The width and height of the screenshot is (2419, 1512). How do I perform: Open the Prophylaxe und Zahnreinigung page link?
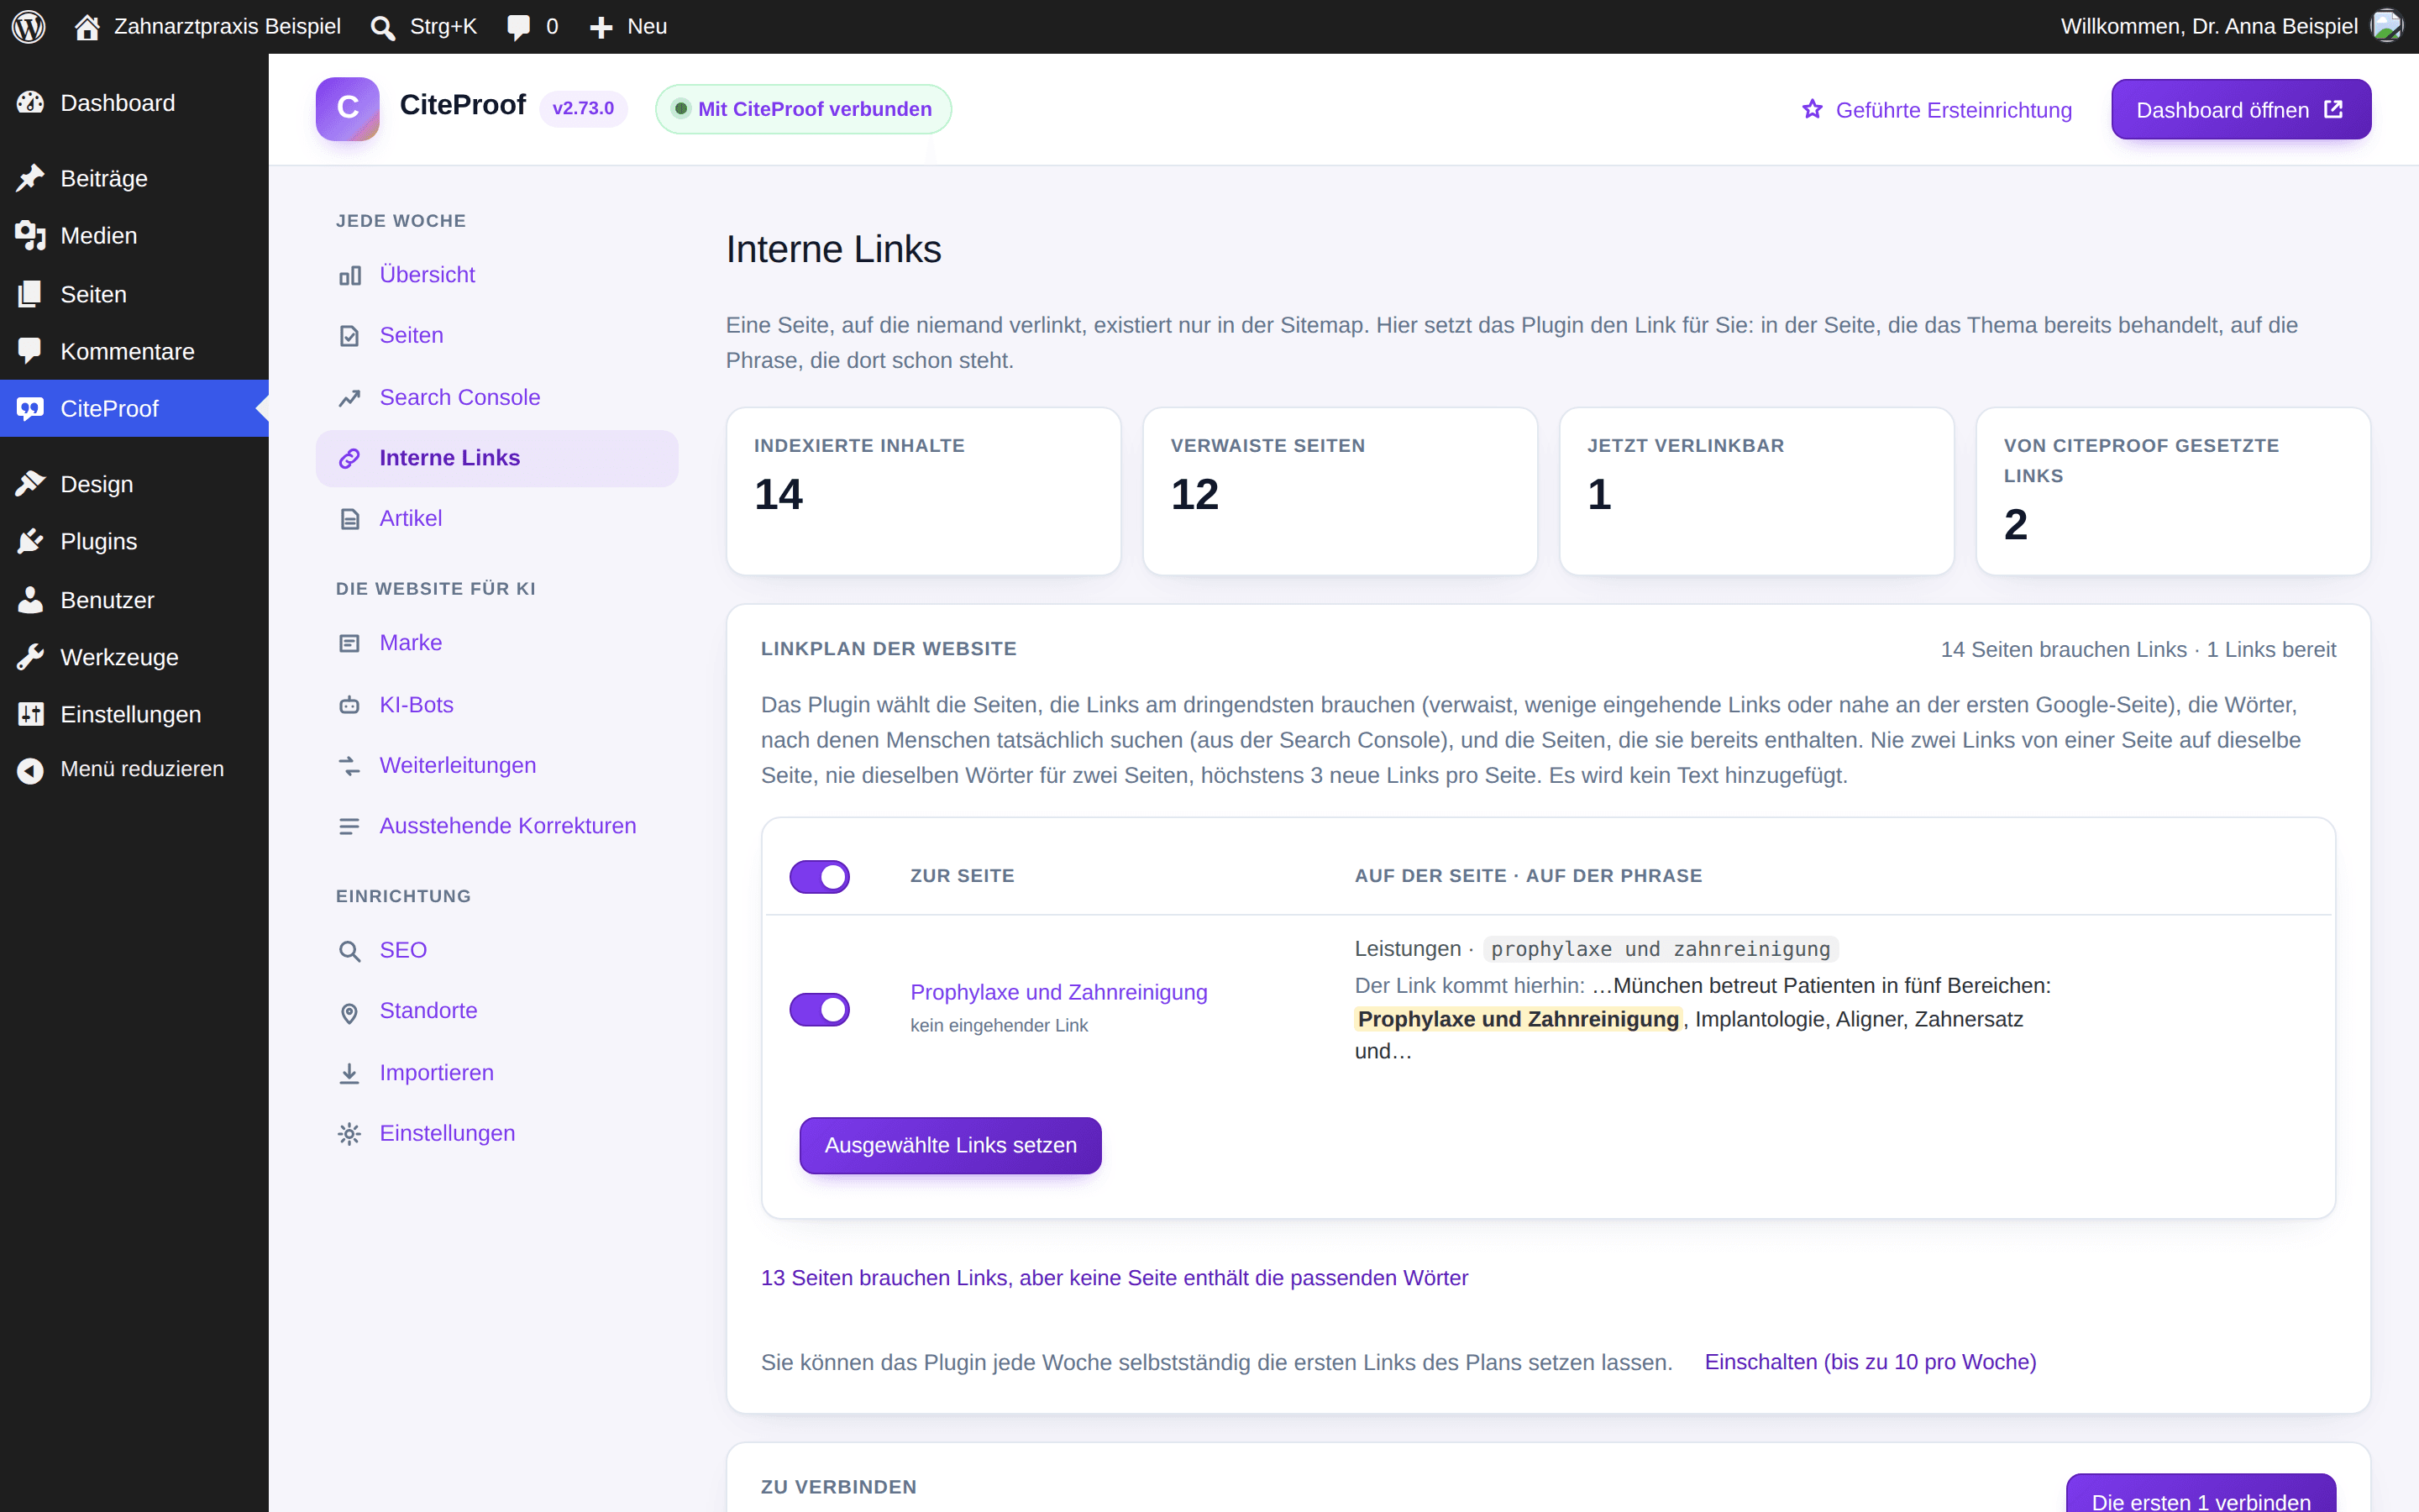[1058, 992]
